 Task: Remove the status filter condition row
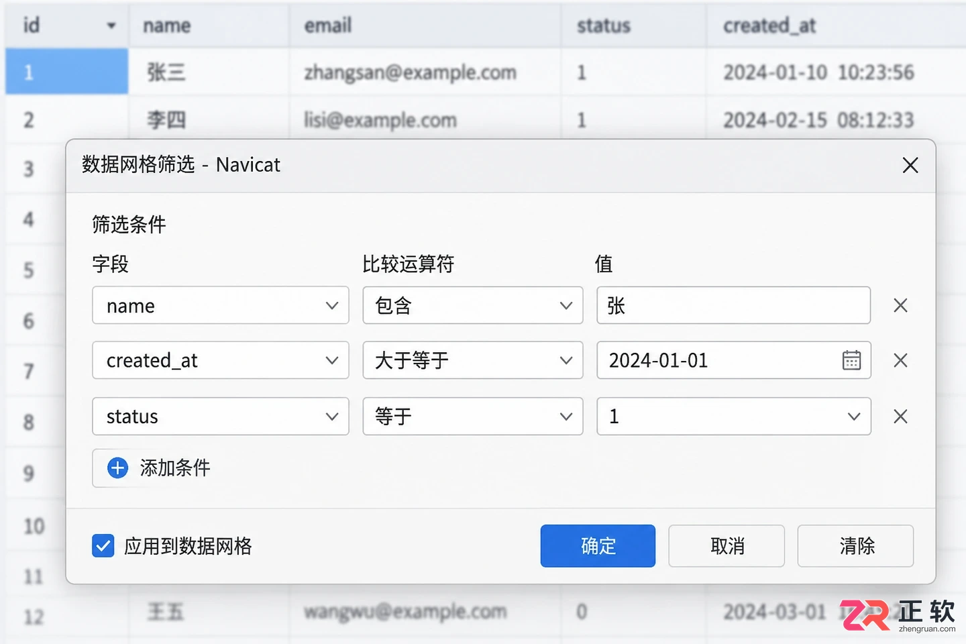tap(900, 417)
